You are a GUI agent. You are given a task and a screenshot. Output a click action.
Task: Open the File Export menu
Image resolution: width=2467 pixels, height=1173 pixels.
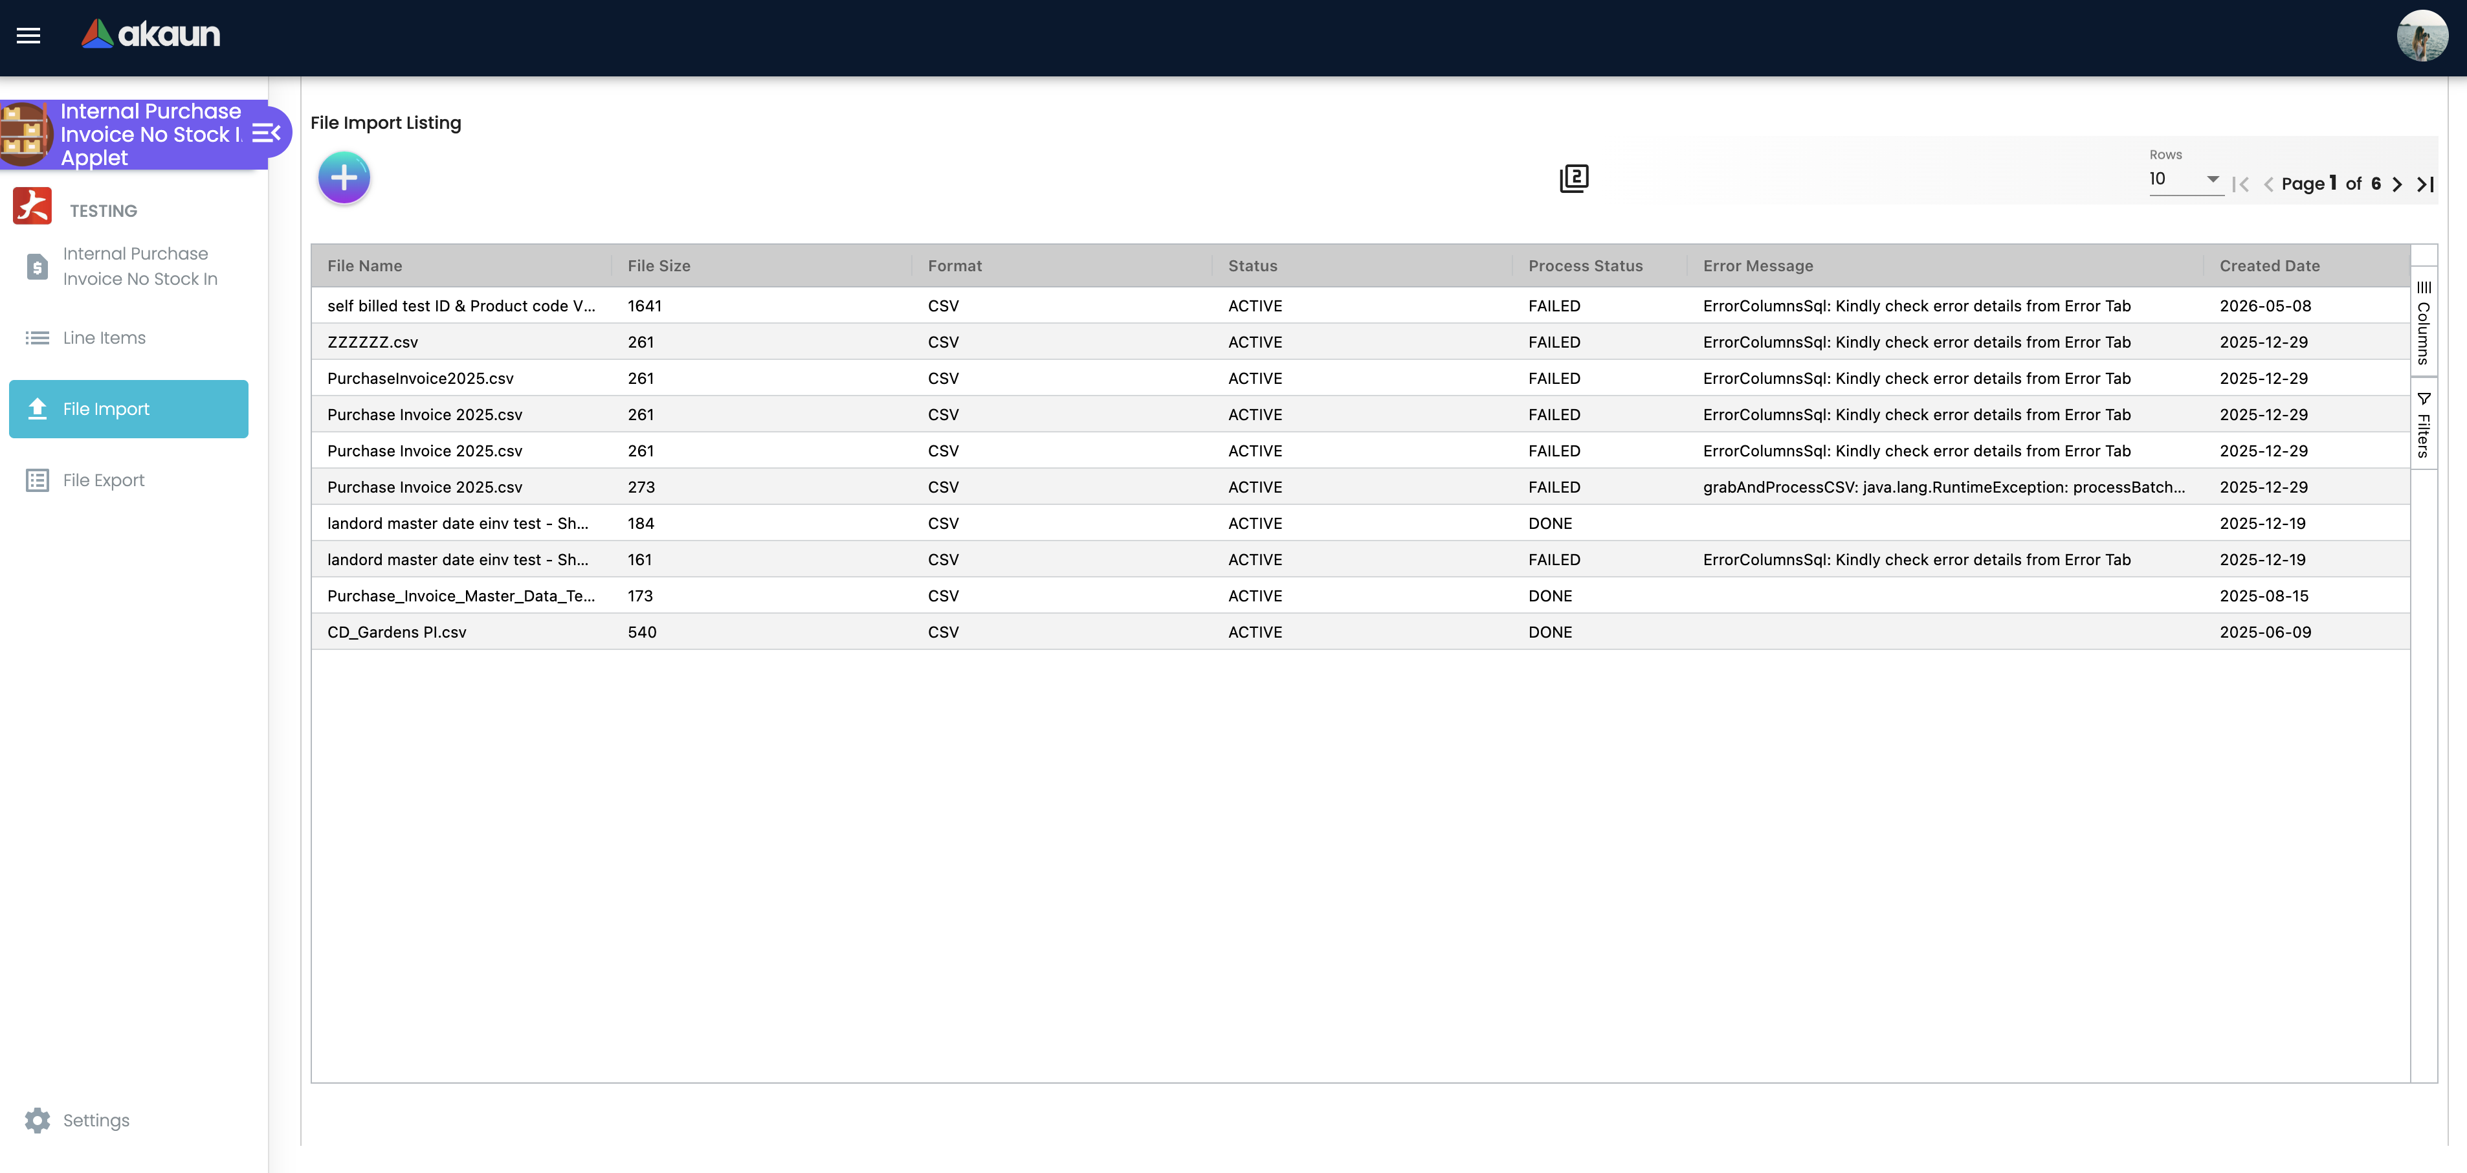[x=128, y=480]
